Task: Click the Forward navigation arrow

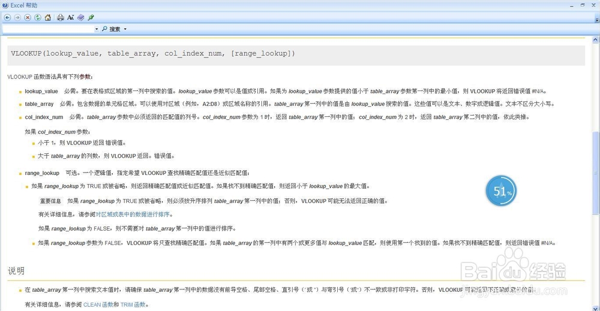Action: point(17,17)
